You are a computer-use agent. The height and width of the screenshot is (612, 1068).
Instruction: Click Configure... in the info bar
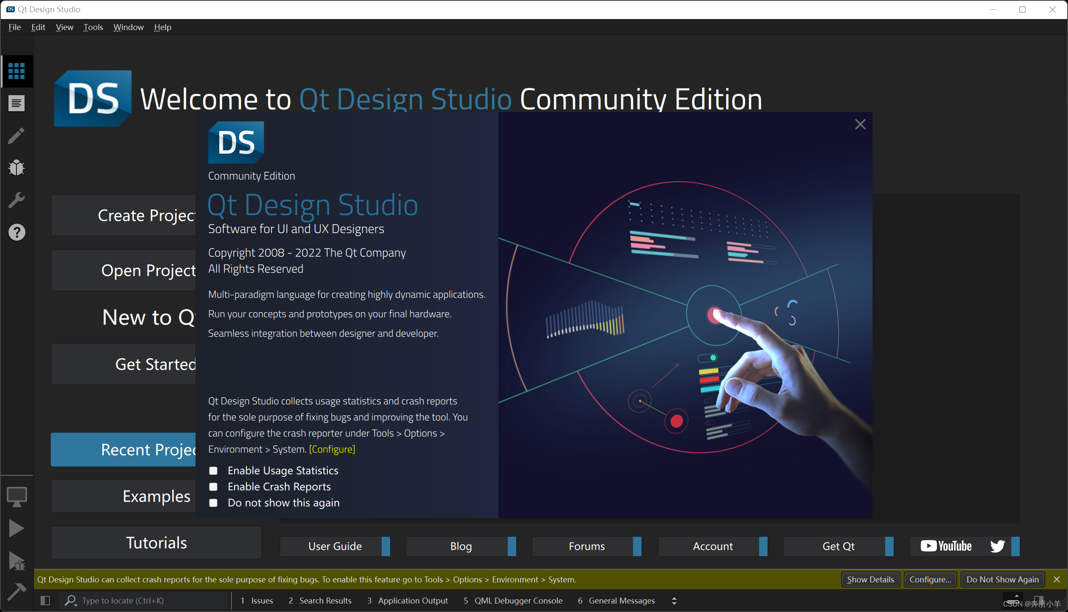(930, 579)
